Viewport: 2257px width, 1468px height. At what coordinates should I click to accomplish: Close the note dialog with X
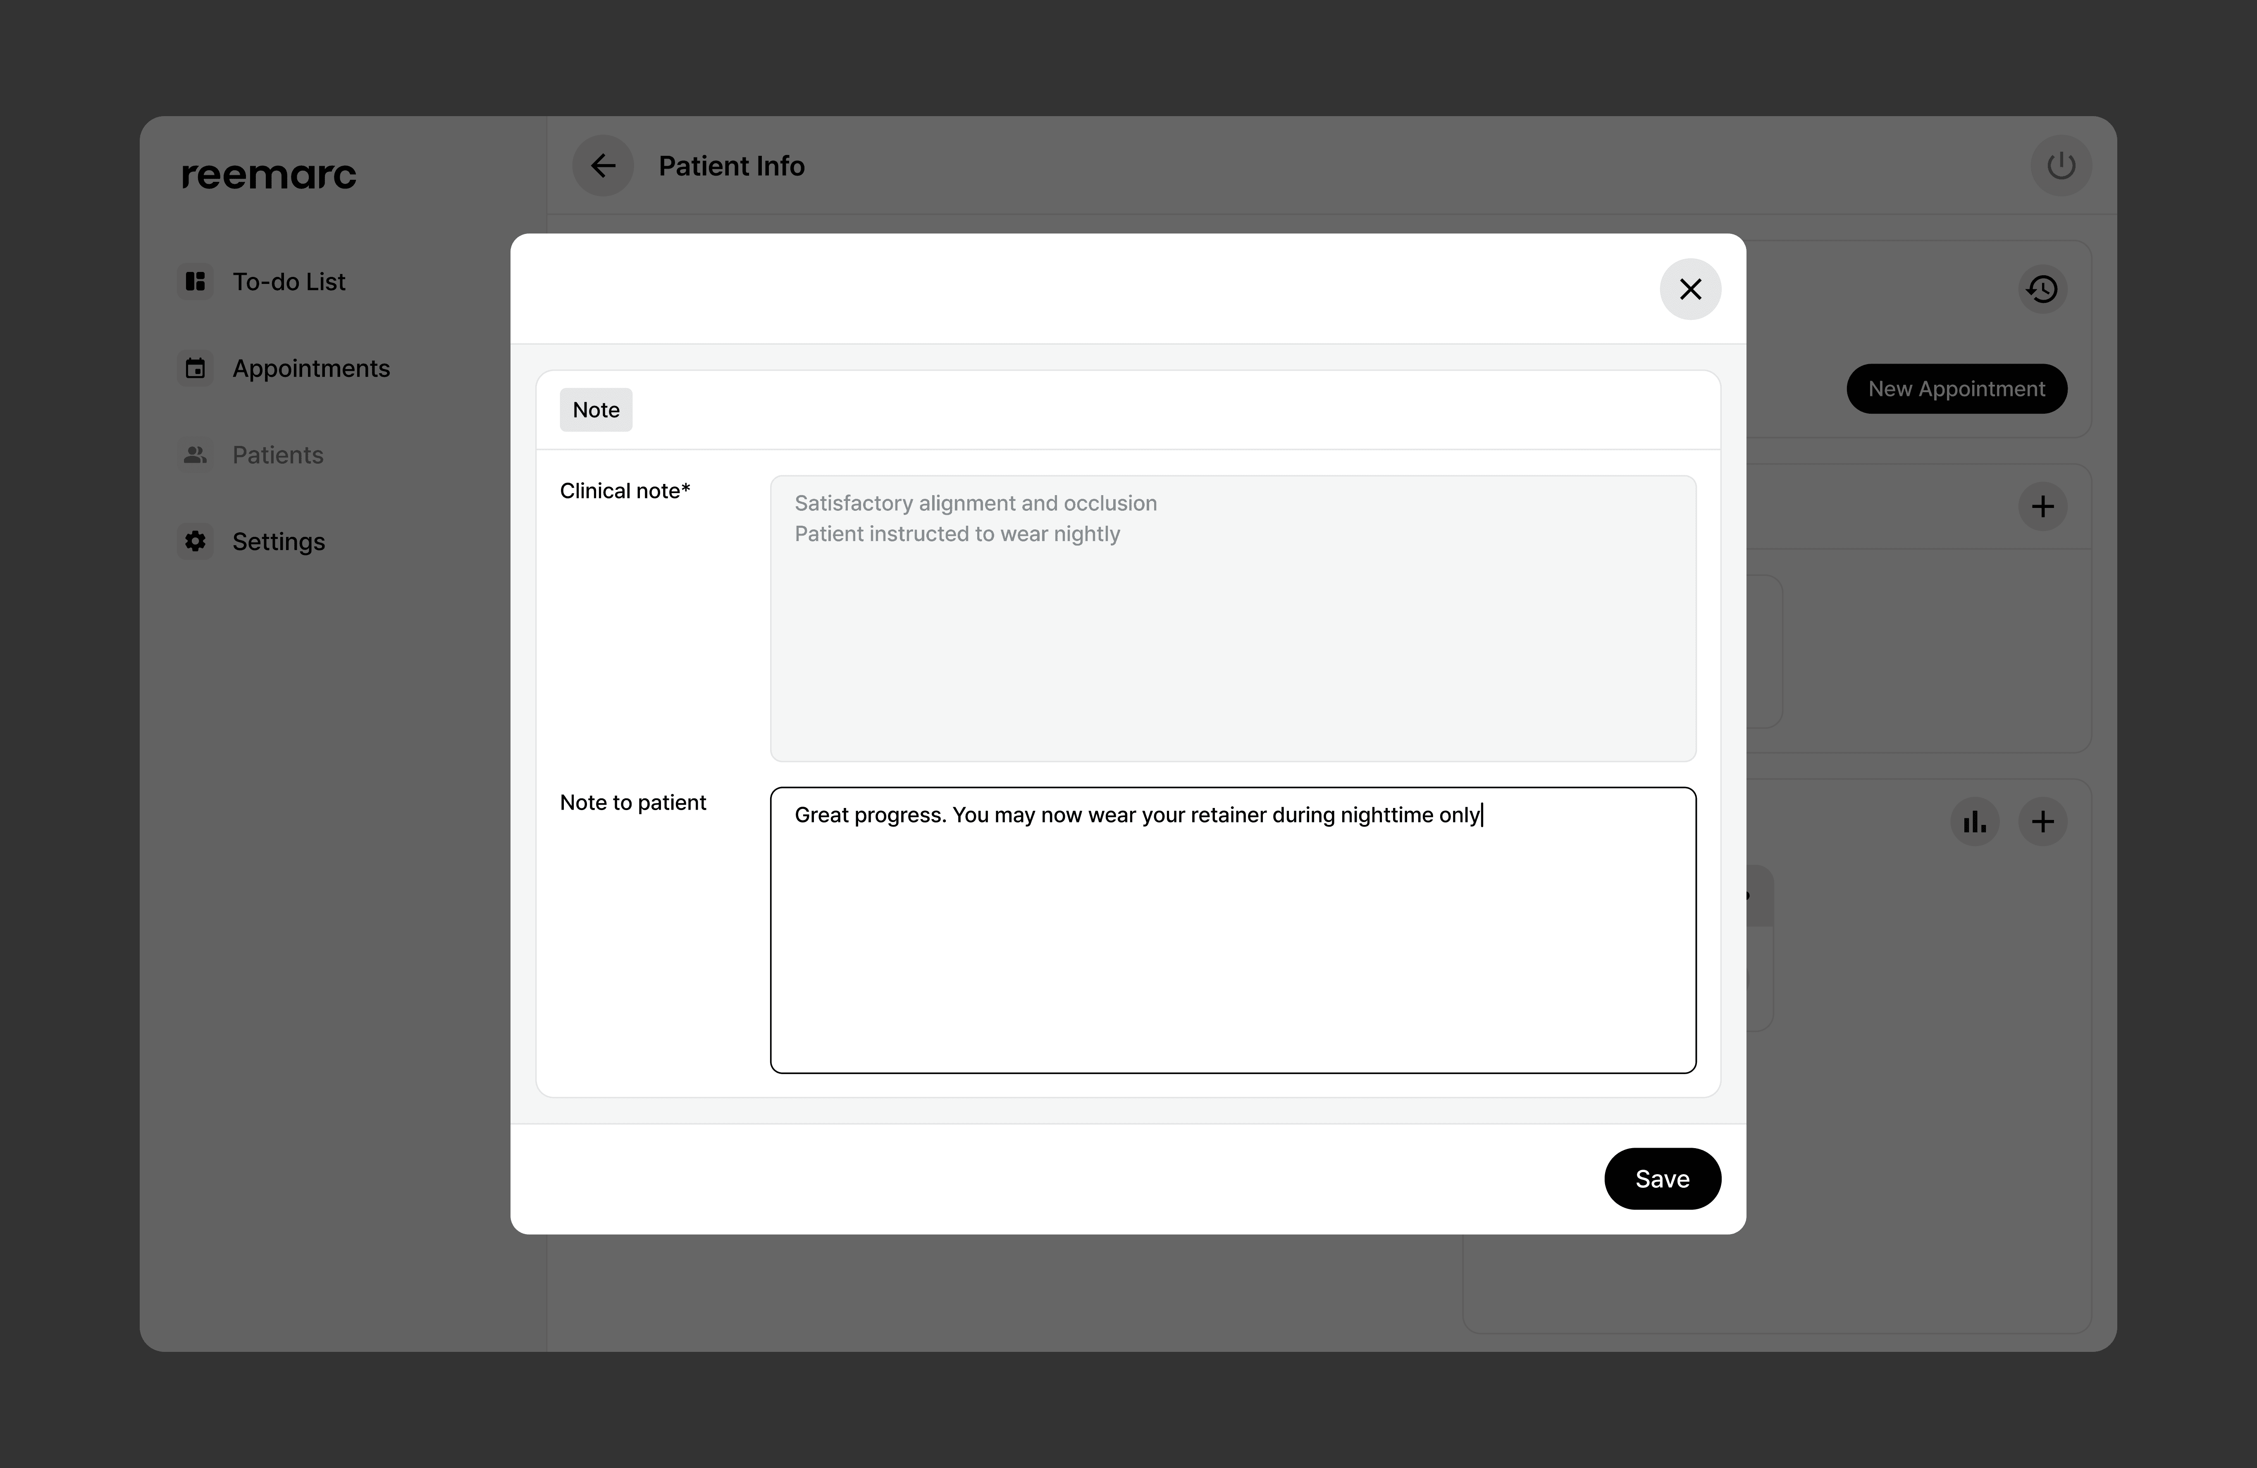click(1690, 289)
